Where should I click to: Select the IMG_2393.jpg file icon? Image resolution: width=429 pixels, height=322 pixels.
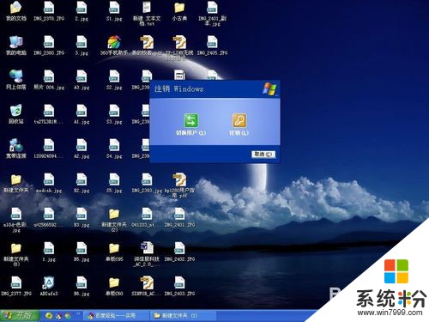147,179
